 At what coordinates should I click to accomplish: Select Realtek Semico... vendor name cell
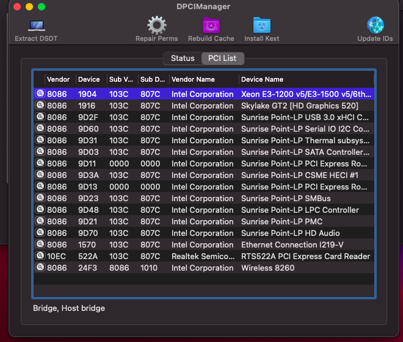pos(203,256)
